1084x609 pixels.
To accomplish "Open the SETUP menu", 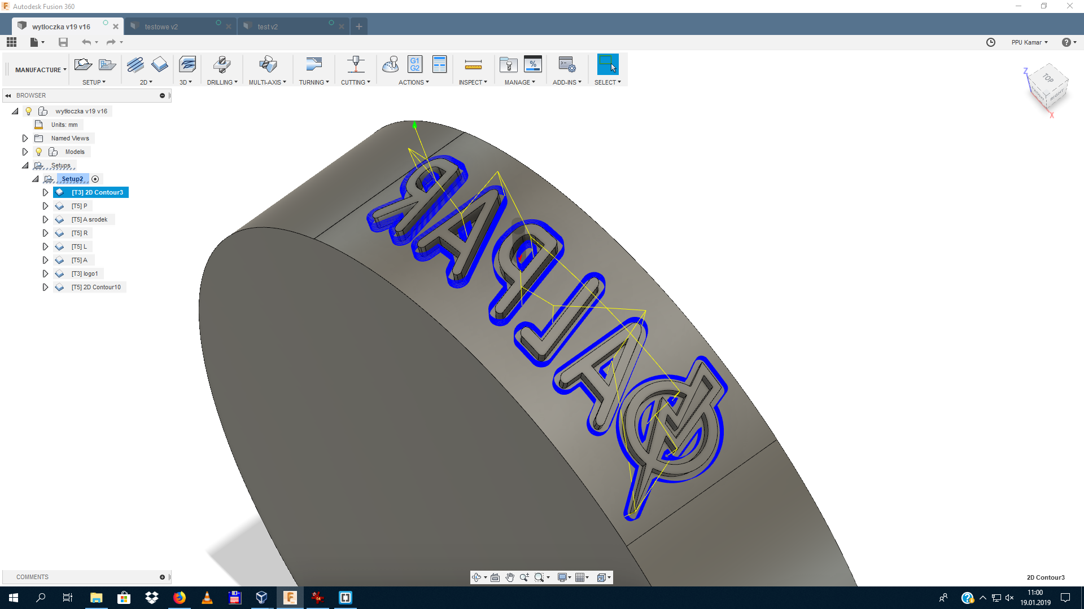I will (x=94, y=82).
